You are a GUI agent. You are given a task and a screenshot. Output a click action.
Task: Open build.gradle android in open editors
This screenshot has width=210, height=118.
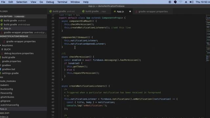pos(23,20)
